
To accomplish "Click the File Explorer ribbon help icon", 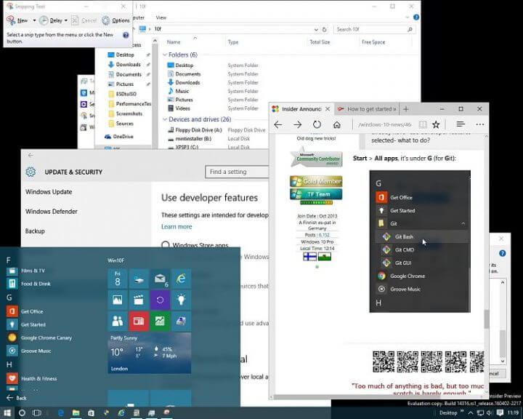I will 416,17.
